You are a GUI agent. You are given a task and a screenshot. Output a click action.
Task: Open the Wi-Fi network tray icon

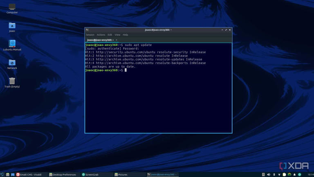pyautogui.click(x=279, y=175)
